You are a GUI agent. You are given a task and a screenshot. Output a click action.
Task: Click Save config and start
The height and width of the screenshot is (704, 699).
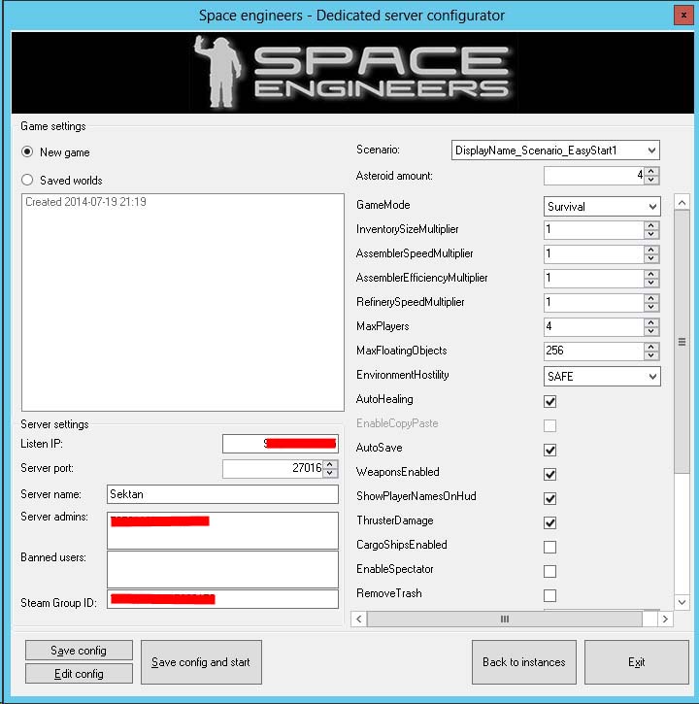201,662
